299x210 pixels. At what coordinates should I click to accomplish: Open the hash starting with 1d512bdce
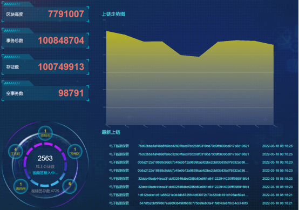(x=193, y=195)
